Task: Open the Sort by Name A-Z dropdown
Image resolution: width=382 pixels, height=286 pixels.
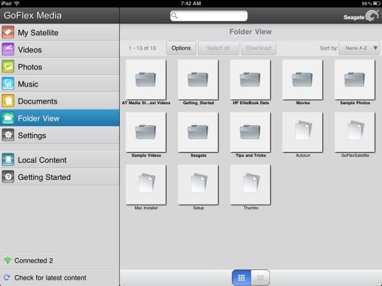Action: tap(359, 48)
